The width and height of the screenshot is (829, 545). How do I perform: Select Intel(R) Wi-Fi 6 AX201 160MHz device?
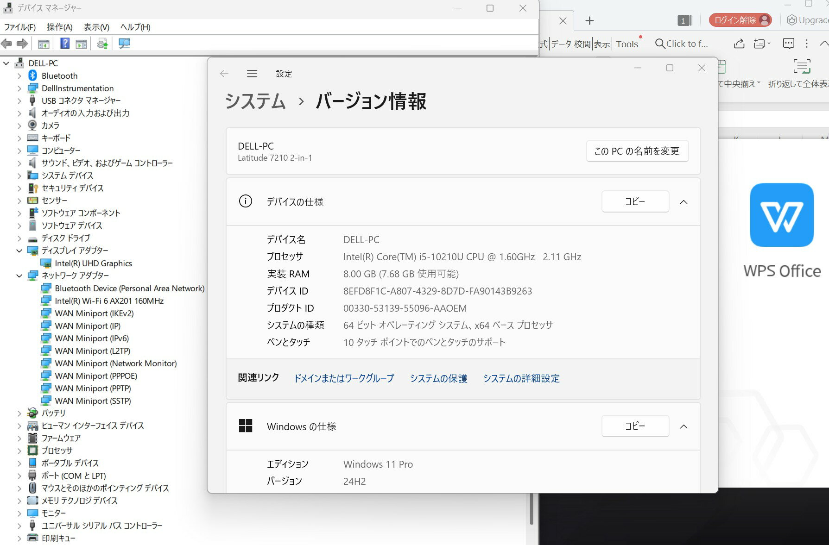pyautogui.click(x=109, y=301)
